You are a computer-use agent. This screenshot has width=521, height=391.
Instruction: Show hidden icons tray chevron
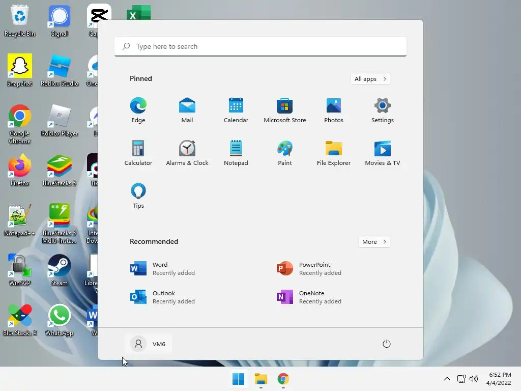(447, 379)
